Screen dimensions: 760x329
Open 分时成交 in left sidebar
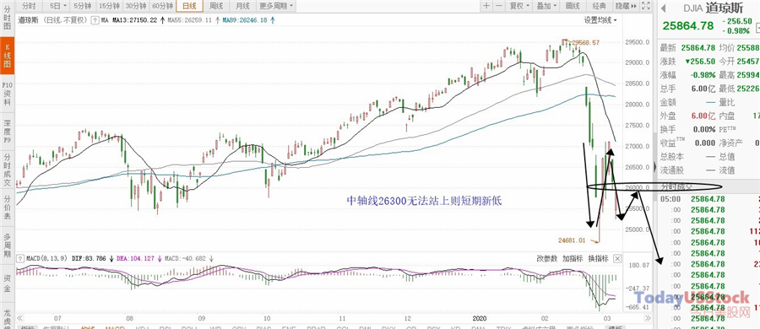coord(8,168)
